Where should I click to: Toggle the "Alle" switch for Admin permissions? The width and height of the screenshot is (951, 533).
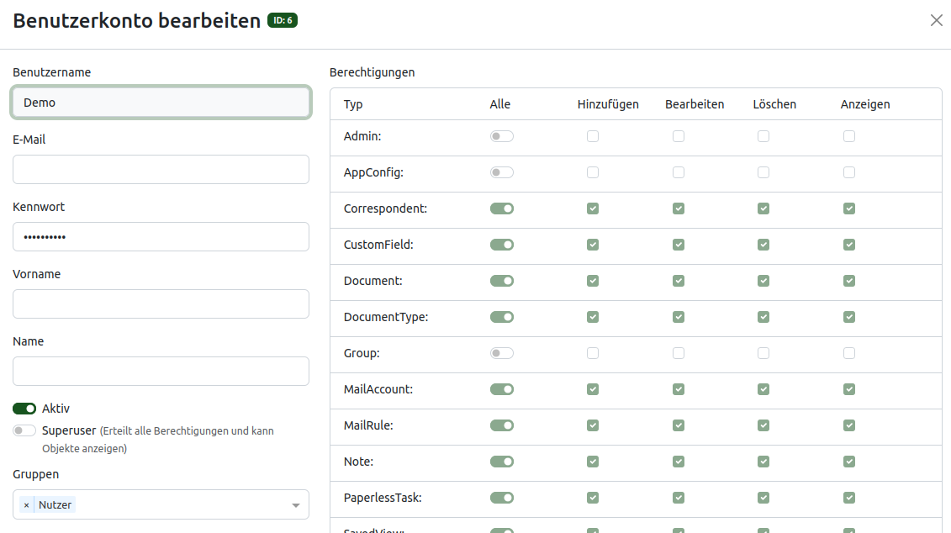click(x=502, y=135)
